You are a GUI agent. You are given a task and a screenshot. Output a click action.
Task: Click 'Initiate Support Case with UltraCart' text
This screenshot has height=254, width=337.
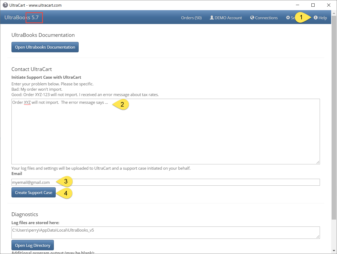point(46,77)
